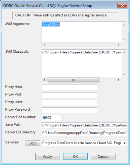This screenshot has width=130, height=165.
Task: Click inside the JVM Arguments text area
Action: [82, 32]
